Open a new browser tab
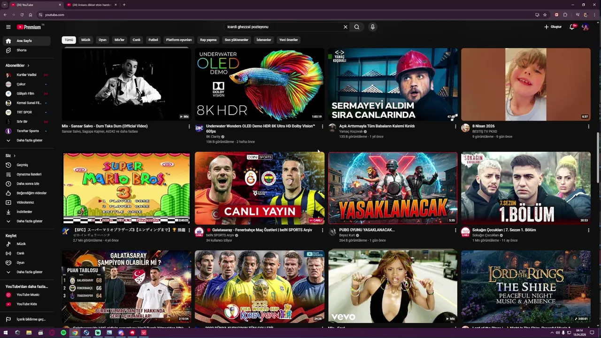The height and width of the screenshot is (338, 601). tap(124, 5)
